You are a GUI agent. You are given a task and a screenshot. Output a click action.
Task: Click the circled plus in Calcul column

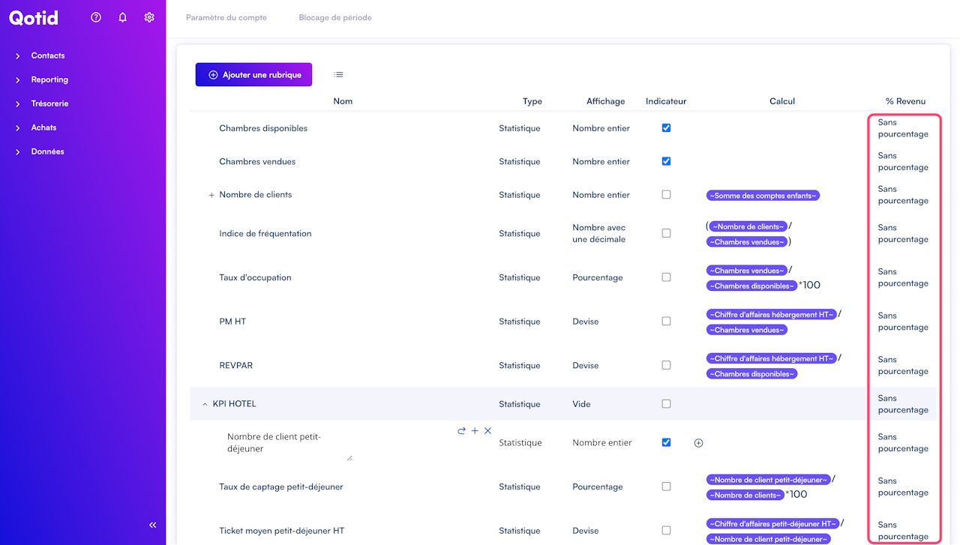click(698, 443)
